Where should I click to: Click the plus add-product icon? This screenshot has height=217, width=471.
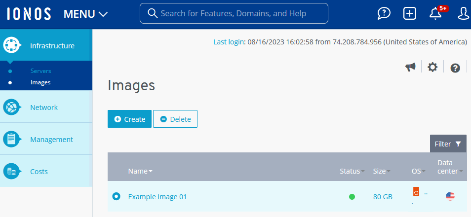pos(410,13)
